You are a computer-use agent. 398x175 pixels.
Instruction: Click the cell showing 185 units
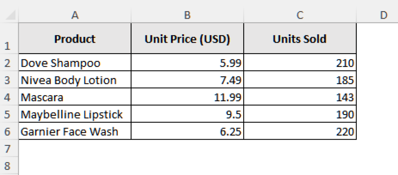(300, 80)
